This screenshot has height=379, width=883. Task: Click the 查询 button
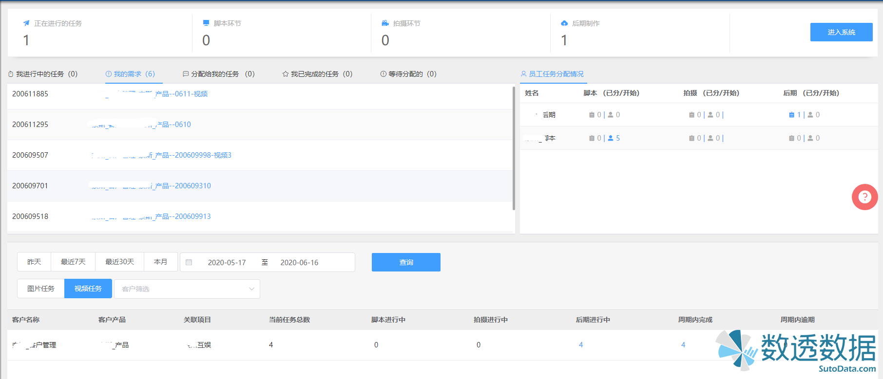pos(406,262)
